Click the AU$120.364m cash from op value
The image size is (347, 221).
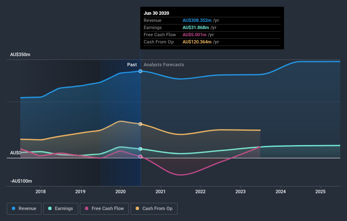click(x=197, y=42)
